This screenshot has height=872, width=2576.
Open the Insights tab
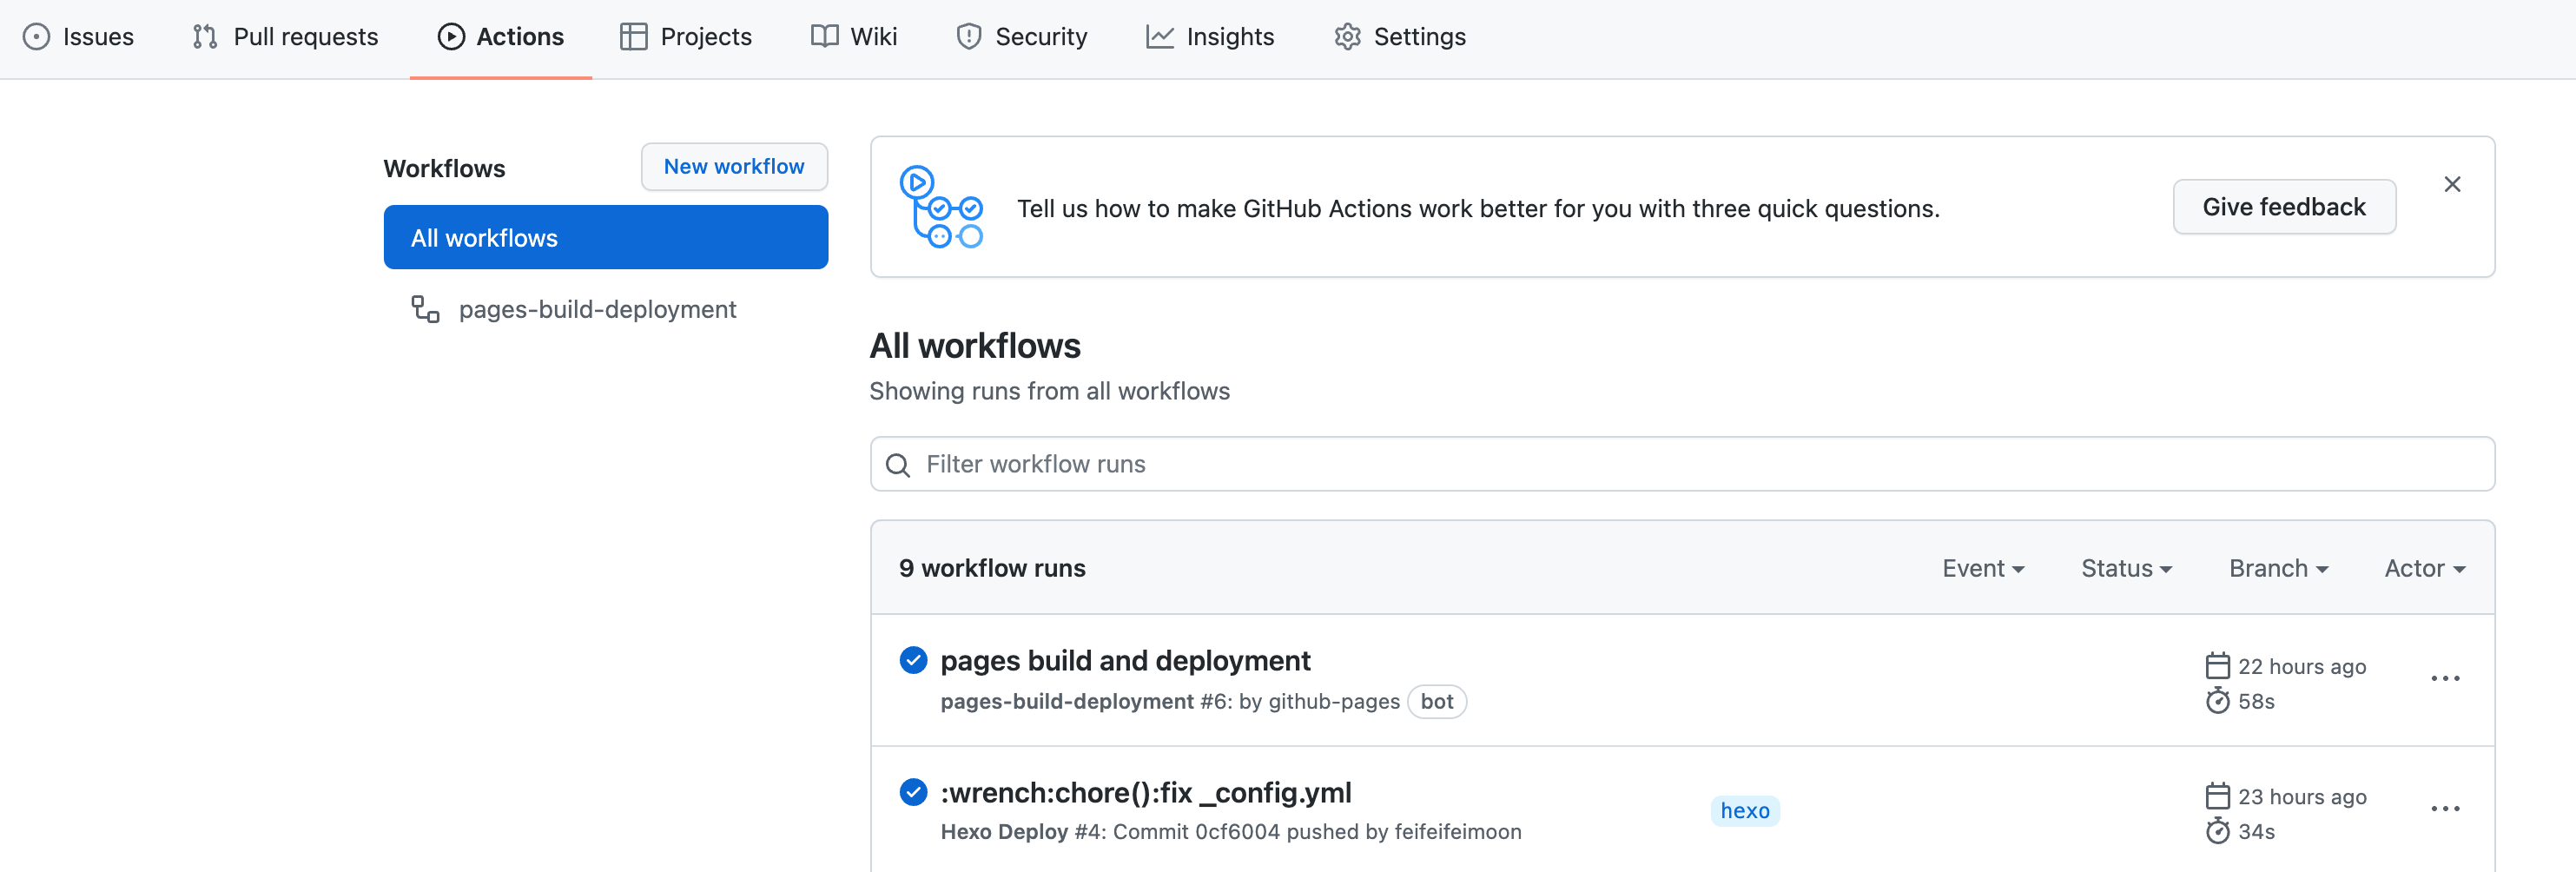[x=1210, y=37]
